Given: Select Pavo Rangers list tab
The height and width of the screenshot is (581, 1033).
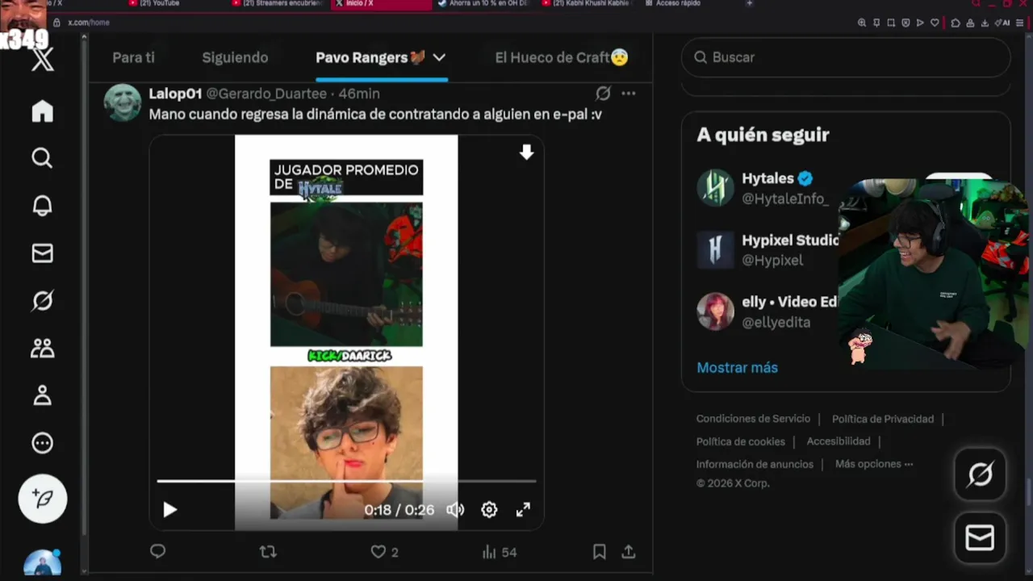Looking at the screenshot, I should (x=370, y=57).
